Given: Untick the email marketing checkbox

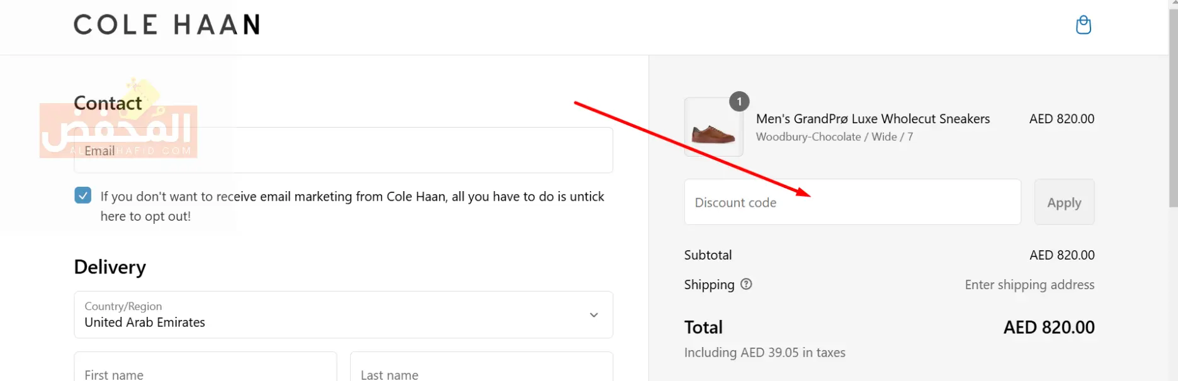Looking at the screenshot, I should (x=82, y=196).
